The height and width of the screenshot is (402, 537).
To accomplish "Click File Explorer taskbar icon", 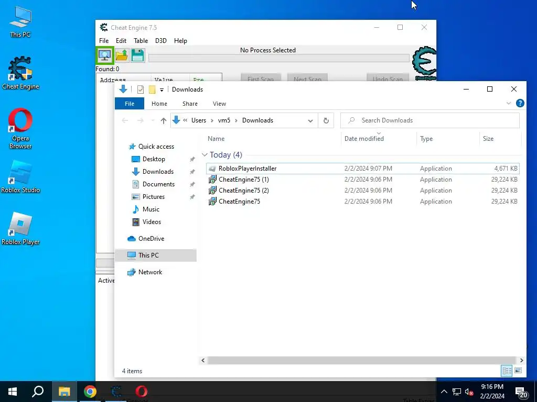I will click(x=64, y=392).
